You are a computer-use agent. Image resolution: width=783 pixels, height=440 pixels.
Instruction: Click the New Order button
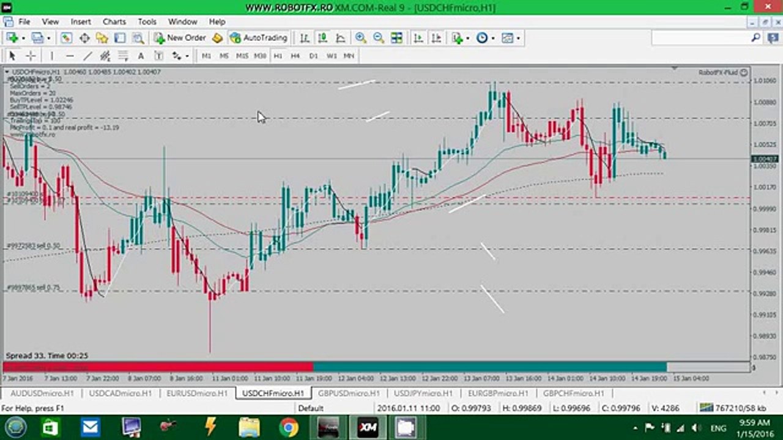[180, 38]
